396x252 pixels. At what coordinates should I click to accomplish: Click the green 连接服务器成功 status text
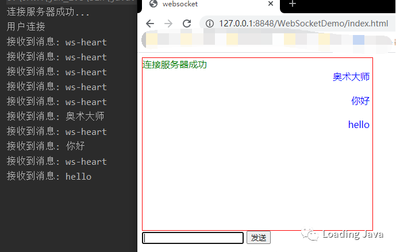[x=175, y=65]
